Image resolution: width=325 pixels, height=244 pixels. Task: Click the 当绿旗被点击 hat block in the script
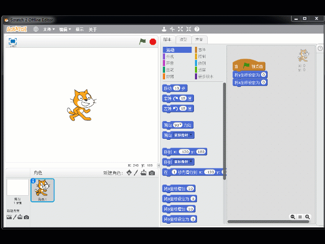(249, 65)
